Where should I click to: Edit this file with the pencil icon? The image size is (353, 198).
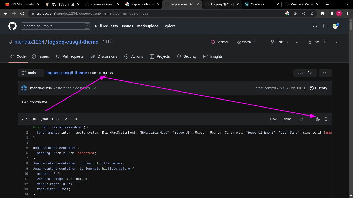pos(302,119)
